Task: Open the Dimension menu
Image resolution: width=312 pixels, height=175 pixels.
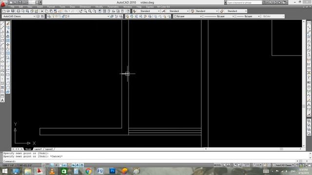Action: pyautogui.click(x=85, y=7)
